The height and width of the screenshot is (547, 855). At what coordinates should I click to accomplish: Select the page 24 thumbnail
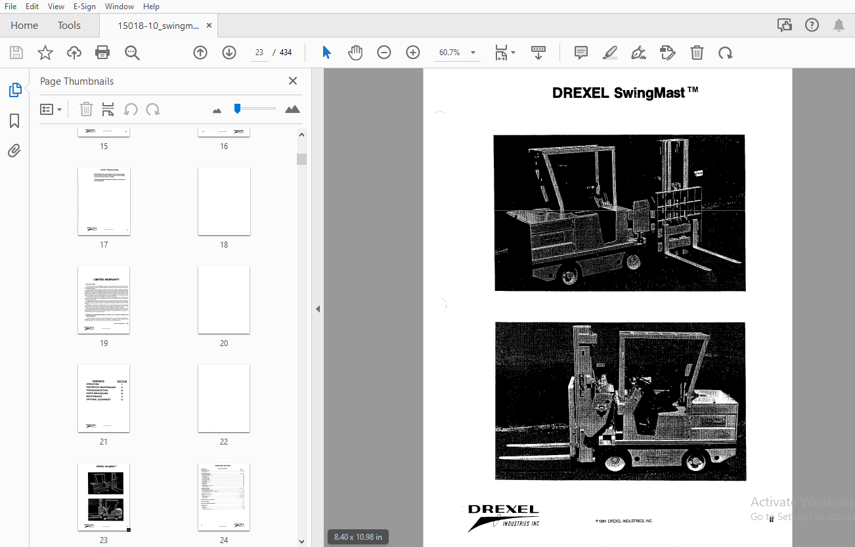[x=224, y=497]
